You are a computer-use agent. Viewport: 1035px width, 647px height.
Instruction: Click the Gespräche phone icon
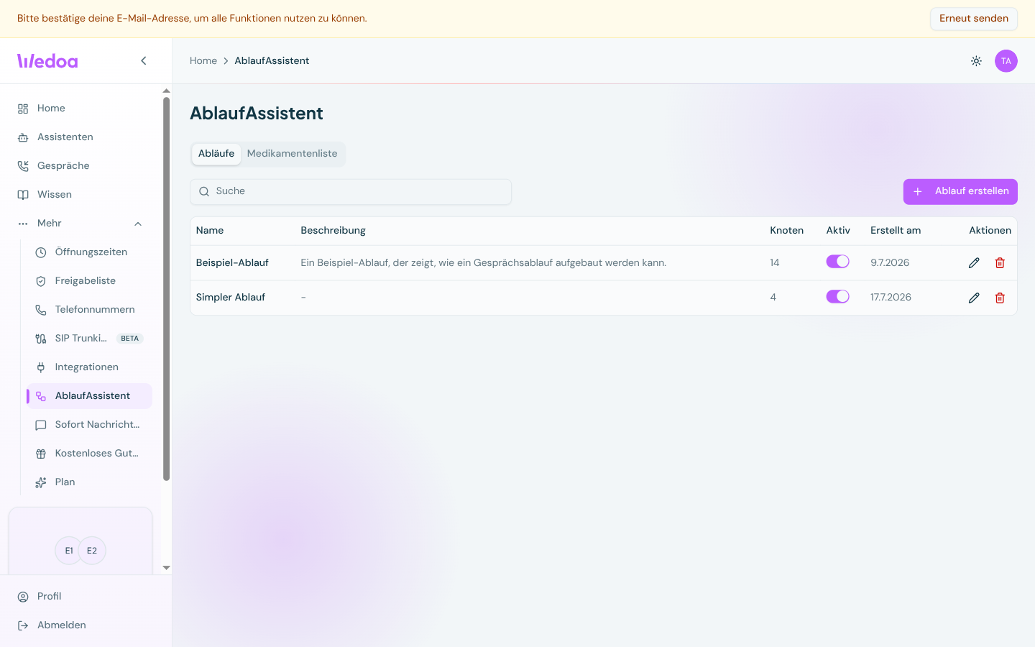pyautogui.click(x=23, y=166)
